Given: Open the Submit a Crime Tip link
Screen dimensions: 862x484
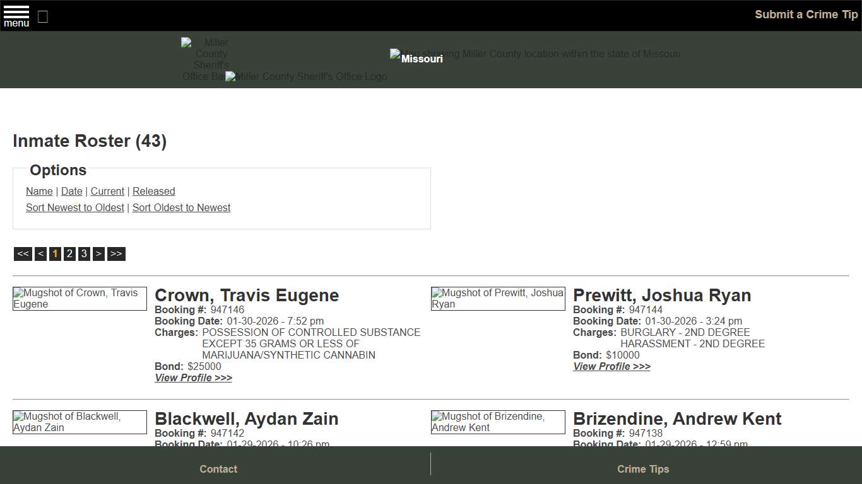Looking at the screenshot, I should [x=806, y=14].
